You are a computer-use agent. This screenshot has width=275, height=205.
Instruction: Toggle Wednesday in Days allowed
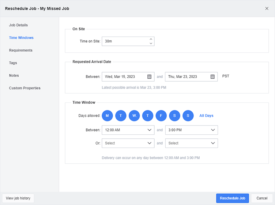134,116
